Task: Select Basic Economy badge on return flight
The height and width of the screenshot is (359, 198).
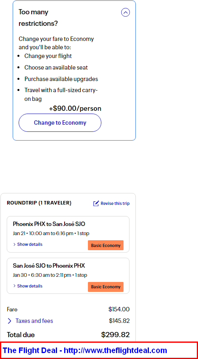Action: [106, 287]
